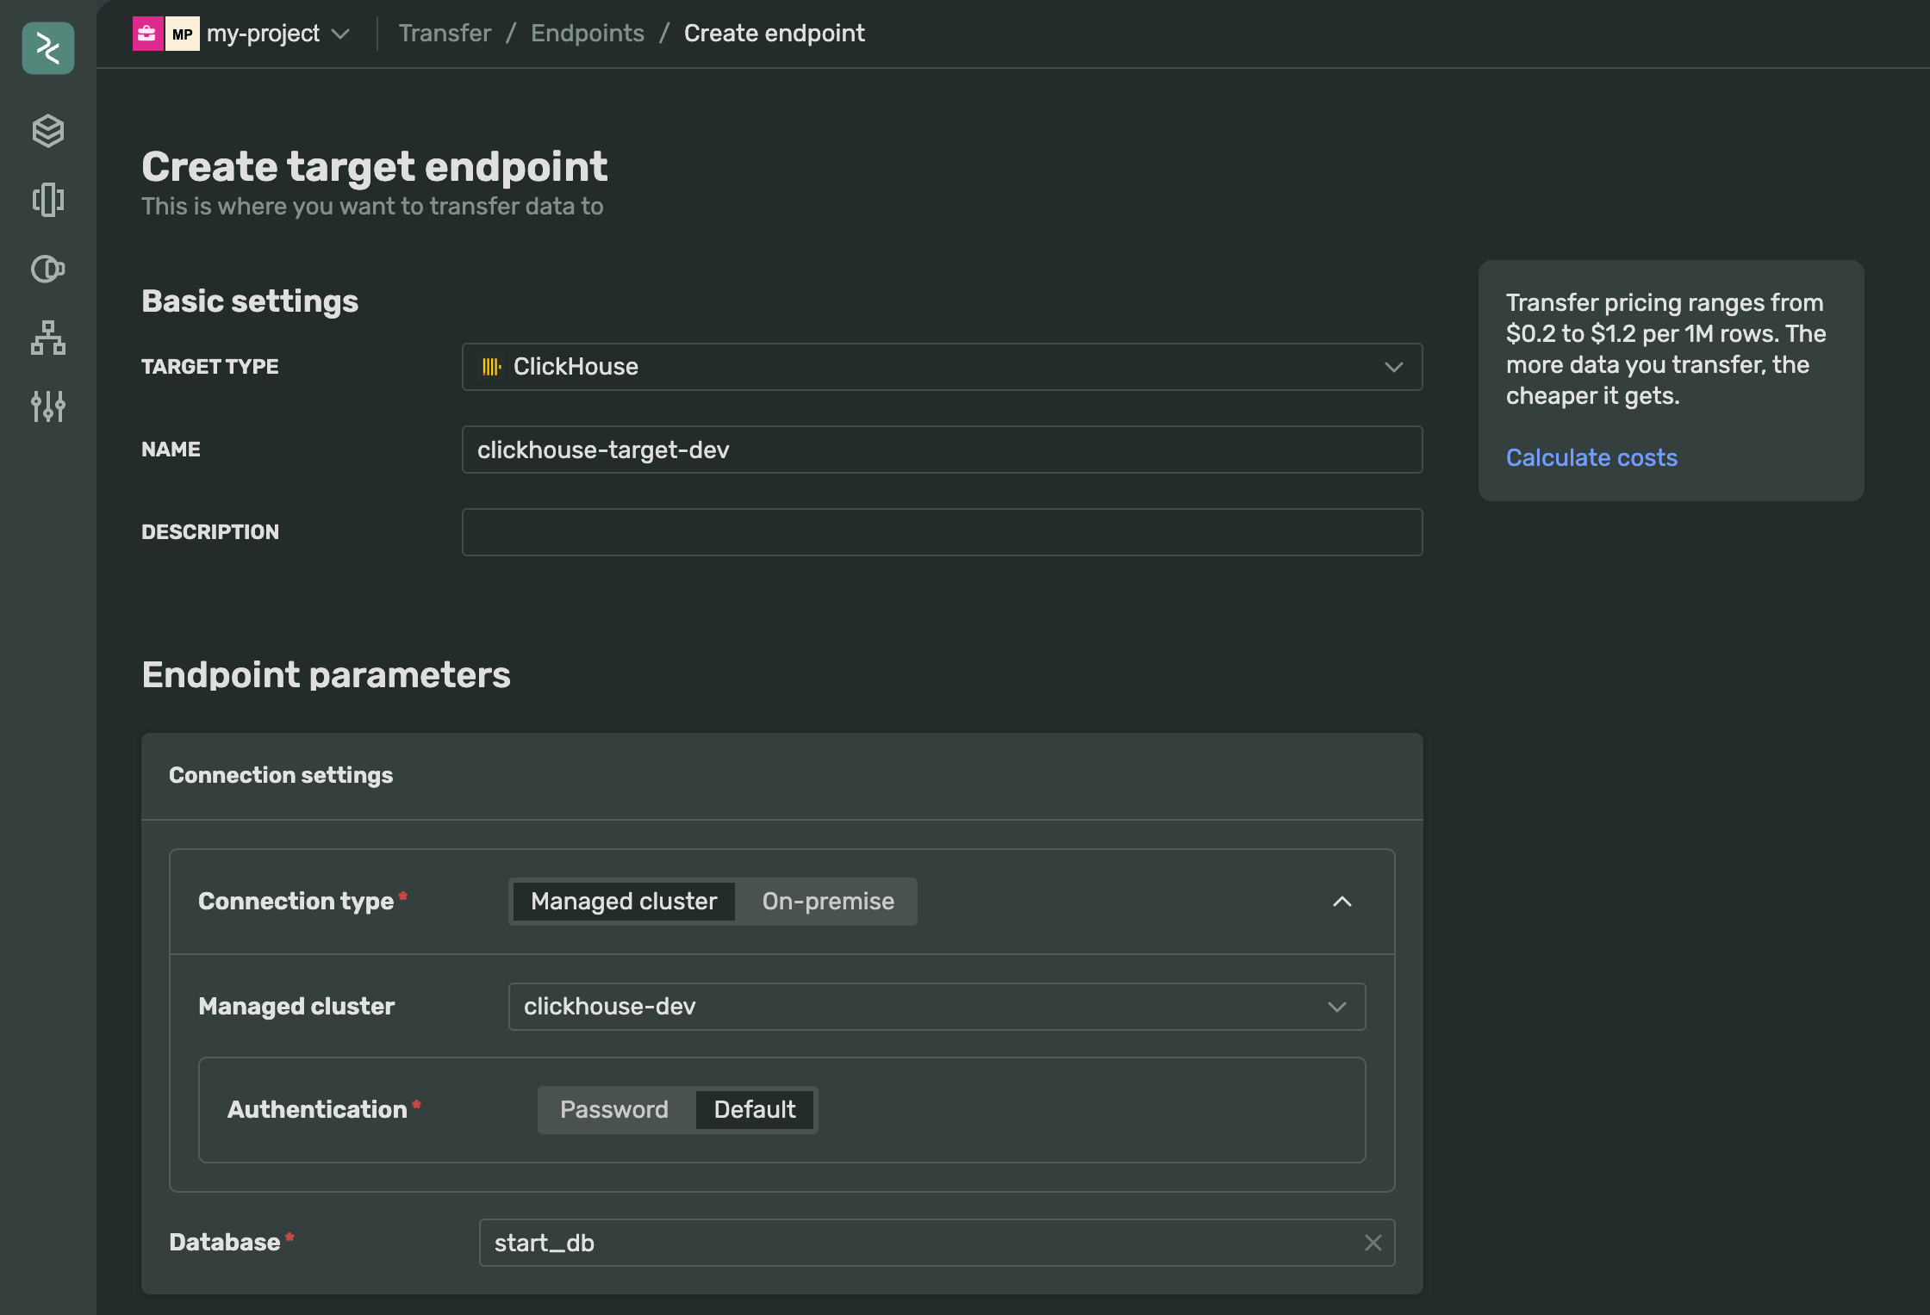Open the network hierarchy sidebar icon
This screenshot has width=1930, height=1315.
[48, 338]
